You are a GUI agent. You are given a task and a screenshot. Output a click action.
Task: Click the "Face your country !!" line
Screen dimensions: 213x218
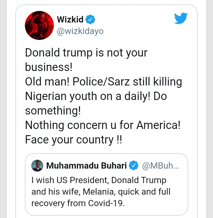point(74,139)
